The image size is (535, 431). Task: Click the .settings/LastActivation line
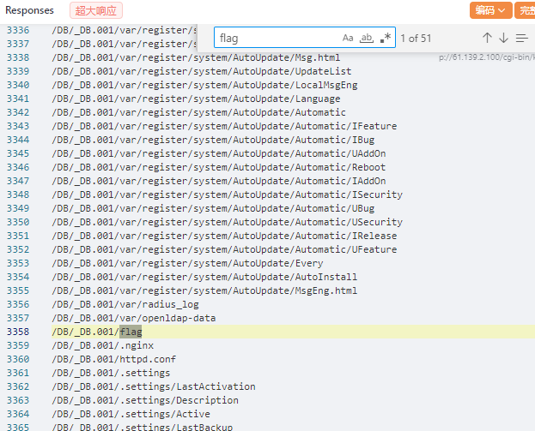153,386
